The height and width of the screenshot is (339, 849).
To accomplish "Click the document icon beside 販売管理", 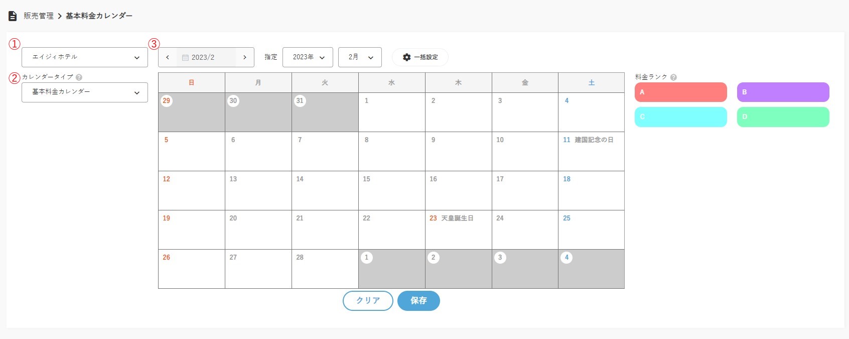I will tap(13, 16).
